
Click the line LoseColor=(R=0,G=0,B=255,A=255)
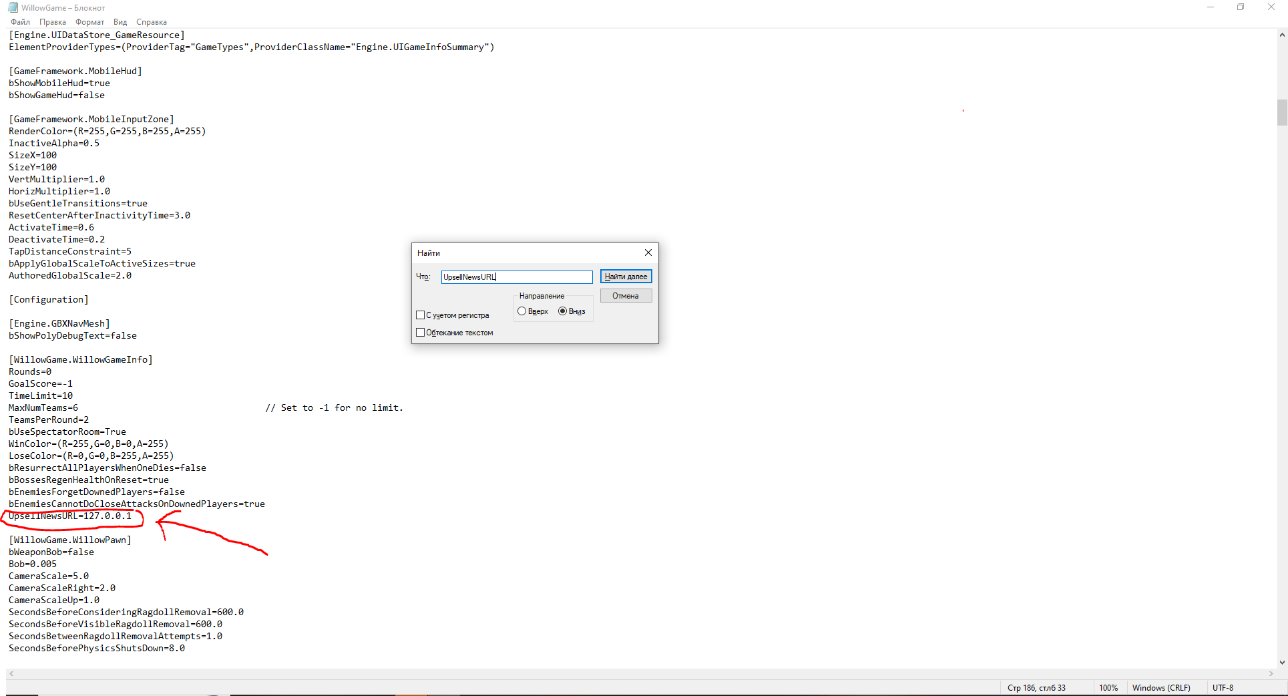[x=91, y=456]
